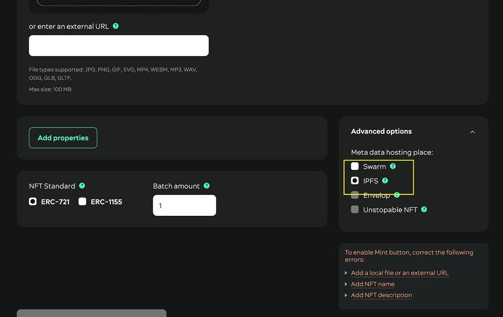Screen dimensions: 503x317
Task: Open the 'Add NFT description' link
Action: pyautogui.click(x=381, y=295)
